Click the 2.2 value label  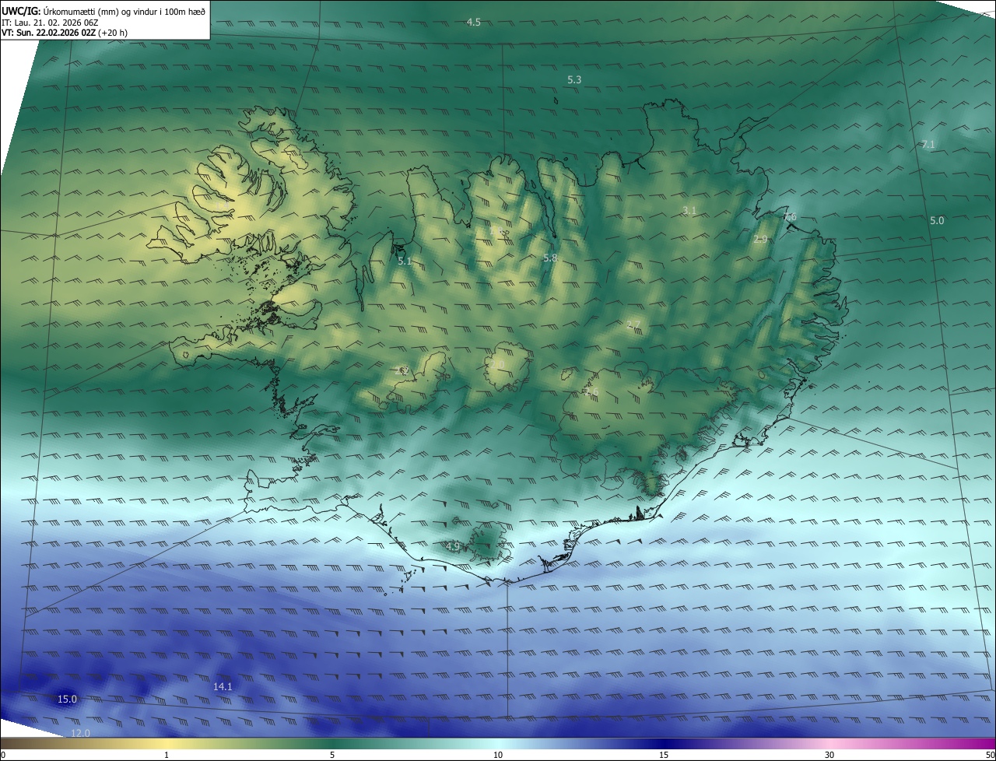pyautogui.click(x=402, y=371)
